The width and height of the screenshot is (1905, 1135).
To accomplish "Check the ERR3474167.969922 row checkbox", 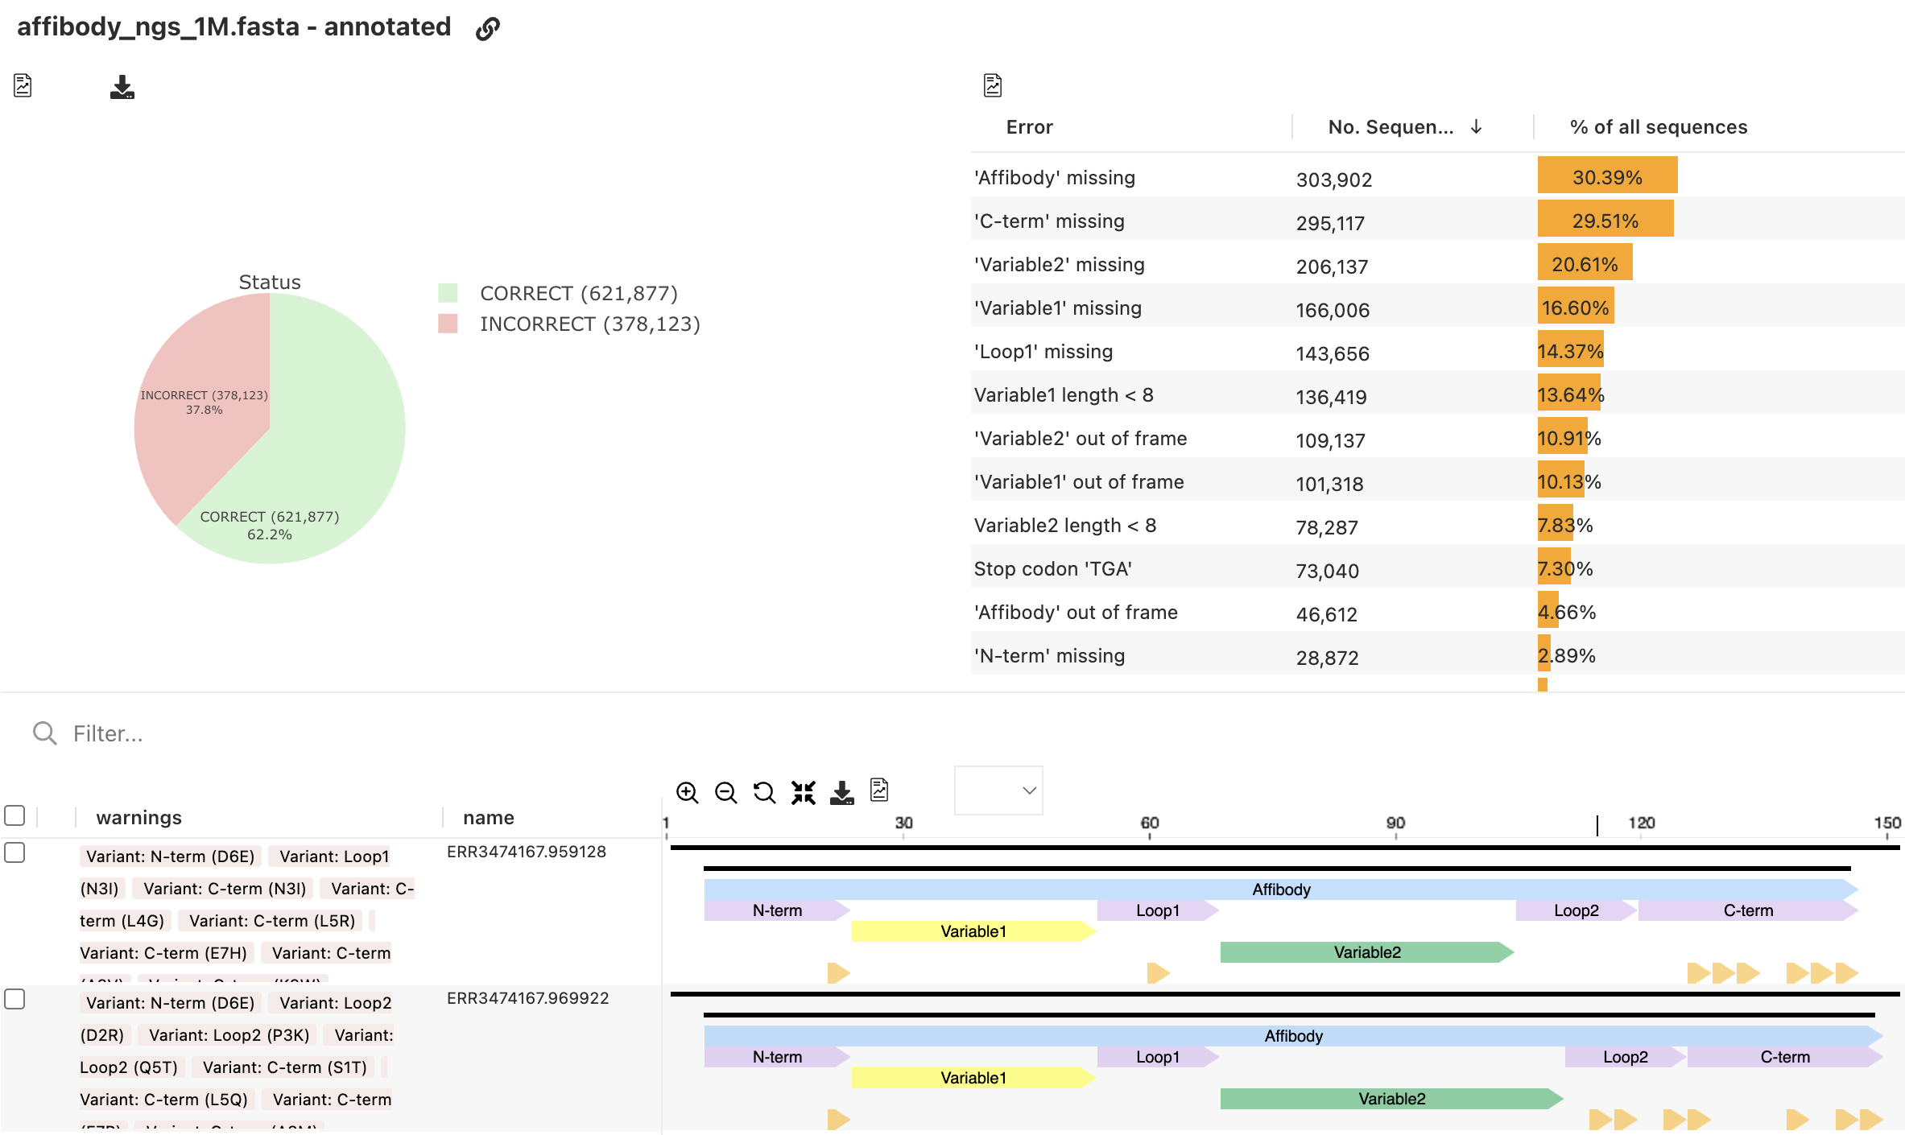I will 14,999.
